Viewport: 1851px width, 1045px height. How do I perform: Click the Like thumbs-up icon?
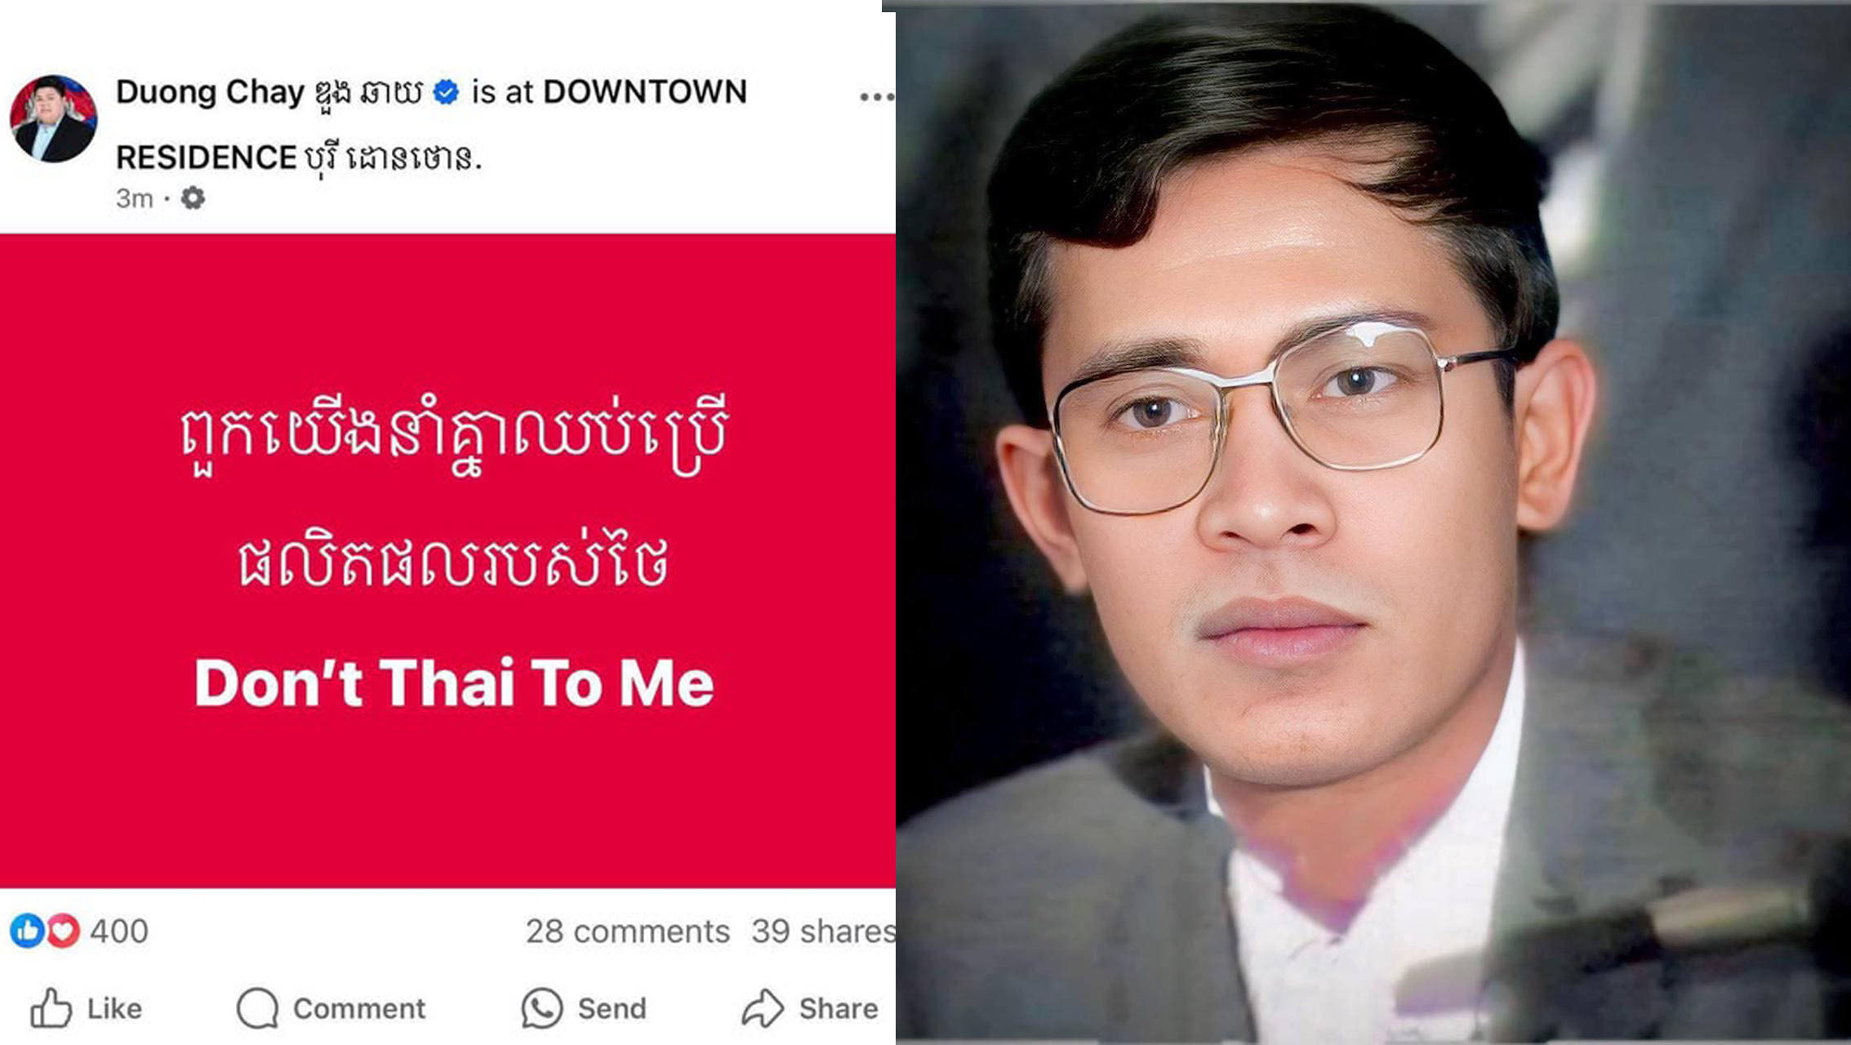(51, 1008)
